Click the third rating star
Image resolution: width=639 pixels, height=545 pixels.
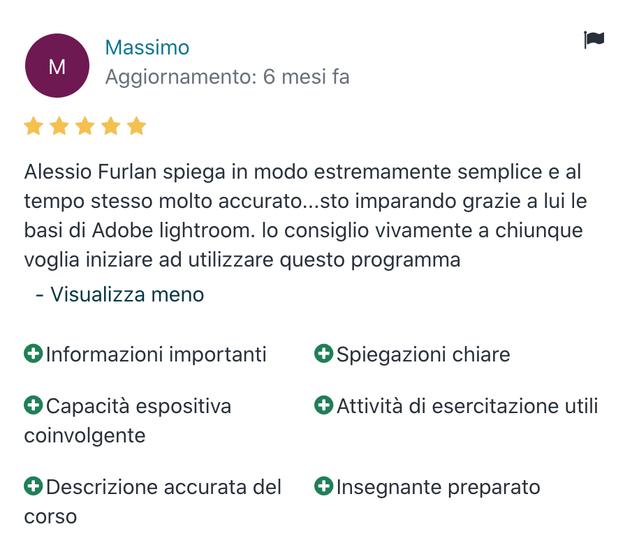click(85, 126)
